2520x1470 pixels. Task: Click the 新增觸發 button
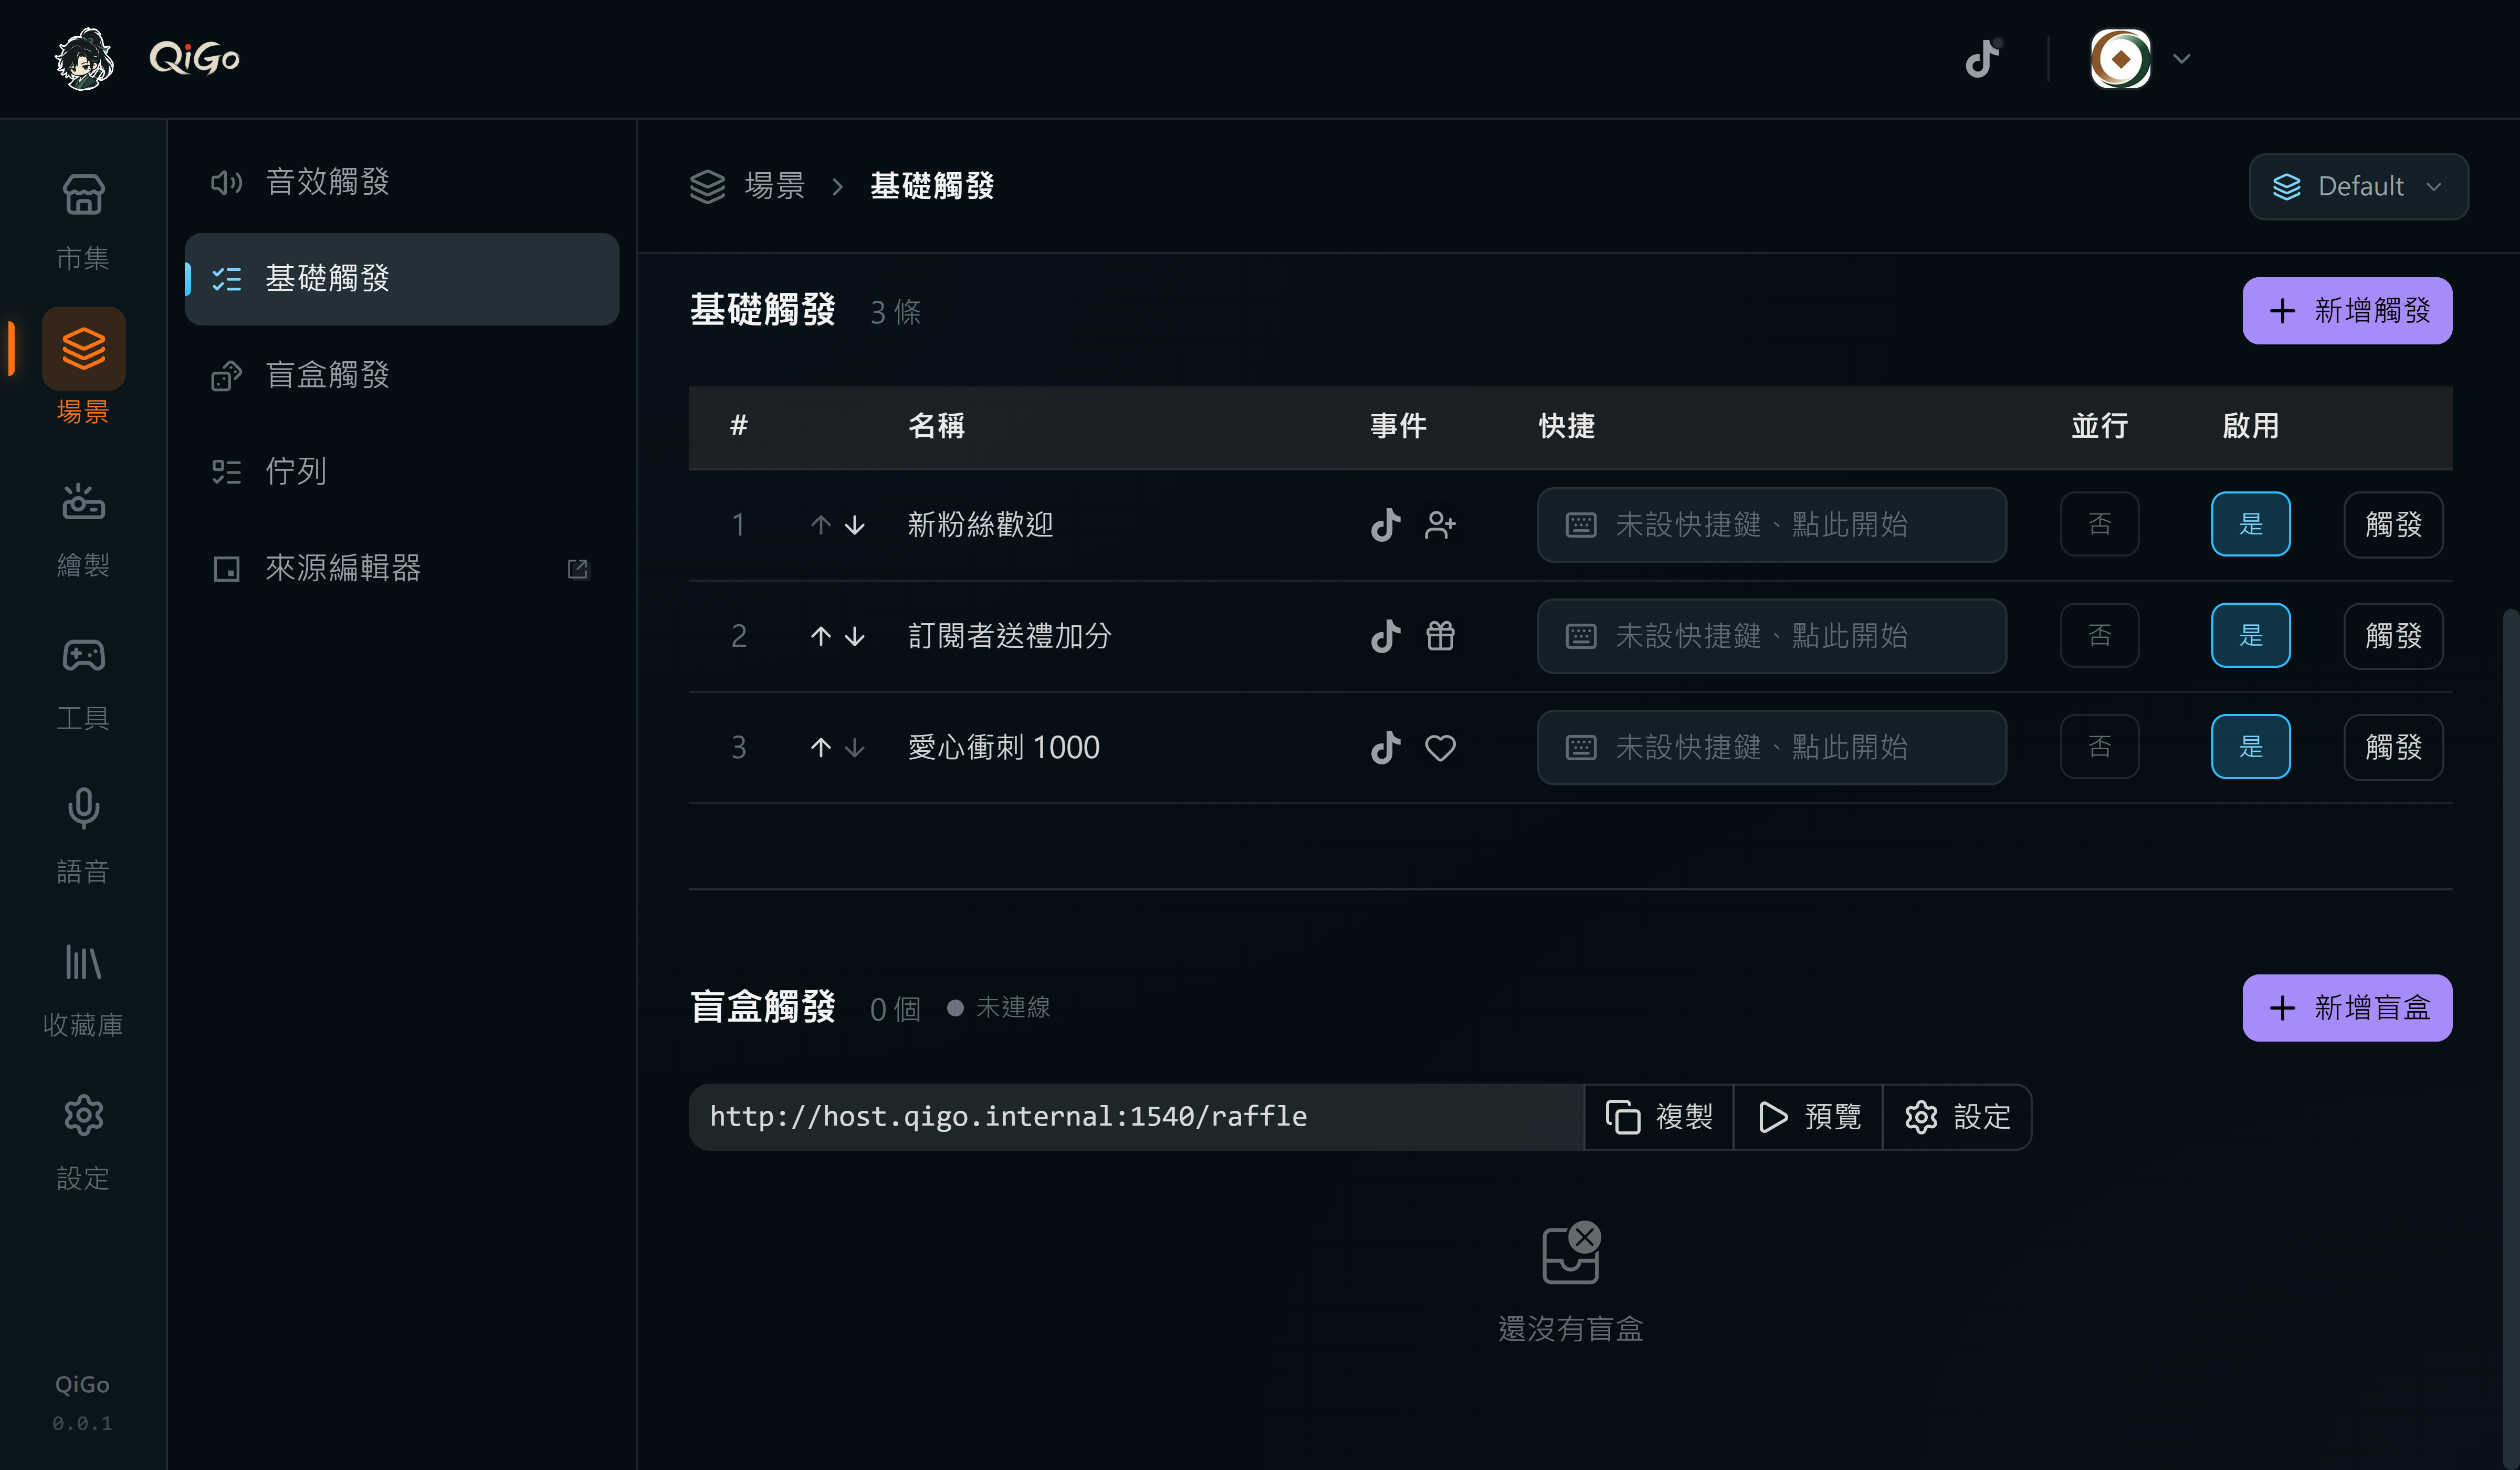[x=2347, y=310]
